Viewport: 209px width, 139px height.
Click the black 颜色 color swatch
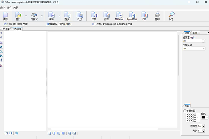click(203, 117)
